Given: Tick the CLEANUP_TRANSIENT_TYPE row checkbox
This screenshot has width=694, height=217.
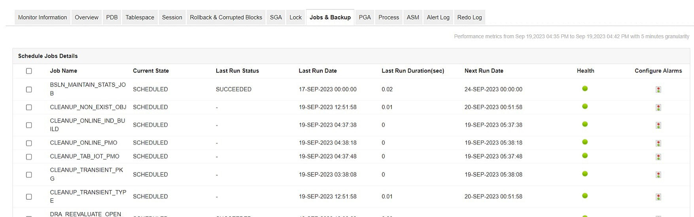Looking at the screenshot, I should 29,197.
